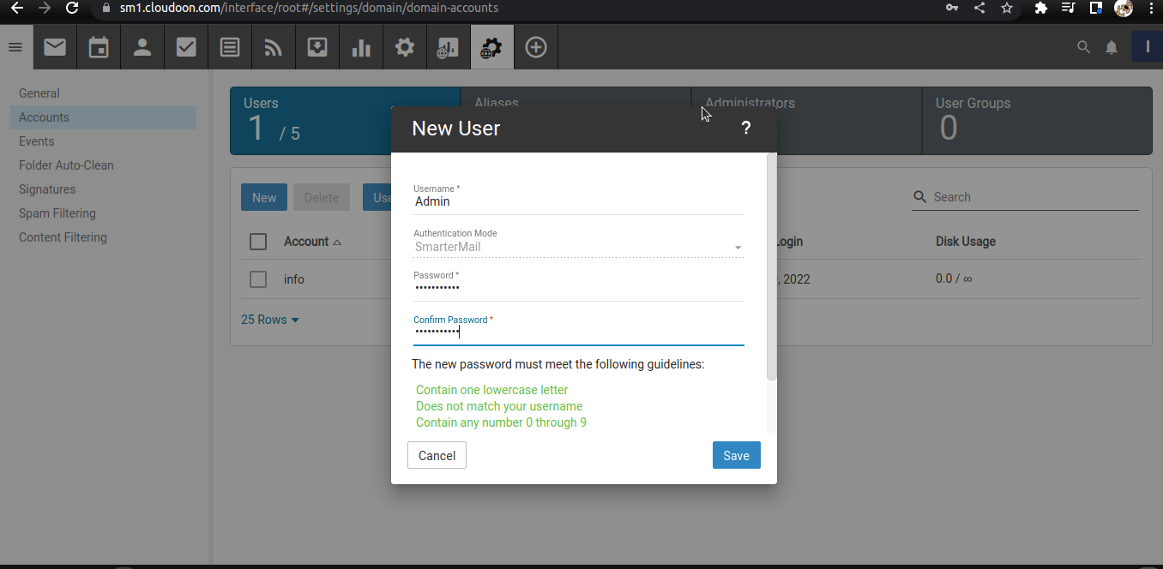Open the notifications bell
This screenshot has width=1163, height=569.
point(1112,47)
